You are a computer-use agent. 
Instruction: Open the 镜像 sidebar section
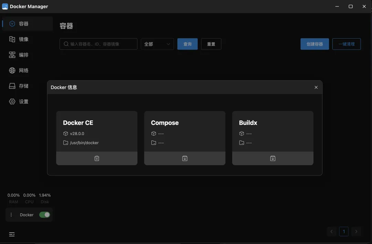[x=27, y=39]
